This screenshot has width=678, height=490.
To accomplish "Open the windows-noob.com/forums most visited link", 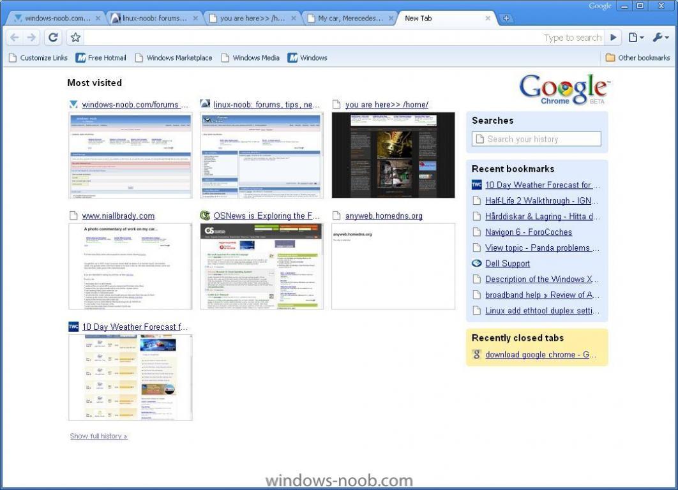I will [135, 105].
